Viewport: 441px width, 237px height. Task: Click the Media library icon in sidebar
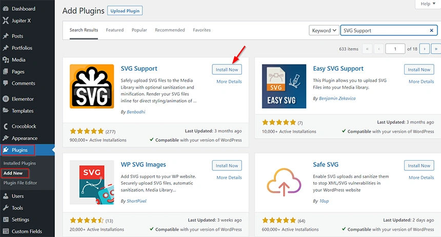5,60
